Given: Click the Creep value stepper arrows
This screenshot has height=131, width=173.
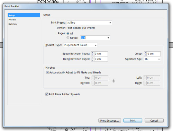Looking at the screenshot, I should coord(145,54).
